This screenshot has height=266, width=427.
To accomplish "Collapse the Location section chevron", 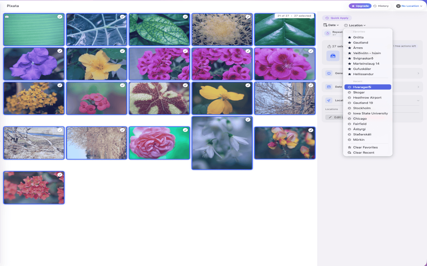I will 418,100.
